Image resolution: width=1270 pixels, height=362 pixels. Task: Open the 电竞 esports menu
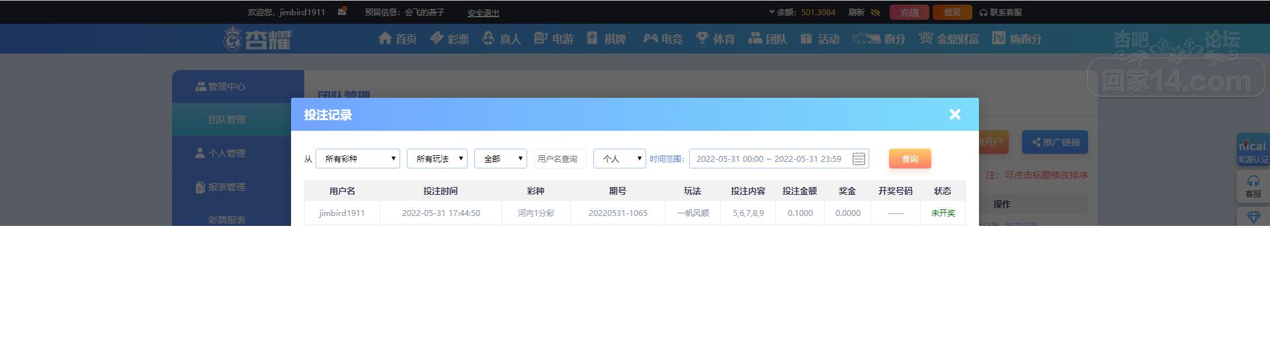pyautogui.click(x=663, y=39)
